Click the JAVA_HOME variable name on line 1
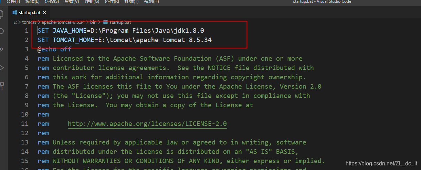 tap(70, 31)
